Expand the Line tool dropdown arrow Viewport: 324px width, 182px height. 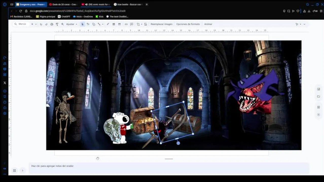102,24
